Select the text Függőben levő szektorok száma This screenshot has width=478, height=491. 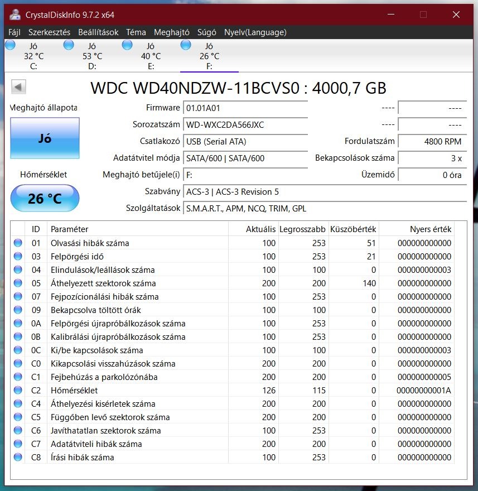110,417
